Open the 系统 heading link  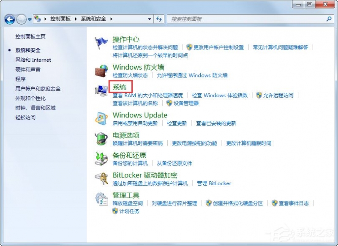click(120, 87)
